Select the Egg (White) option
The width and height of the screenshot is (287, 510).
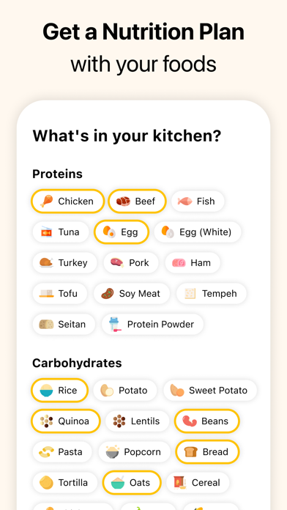click(198, 232)
